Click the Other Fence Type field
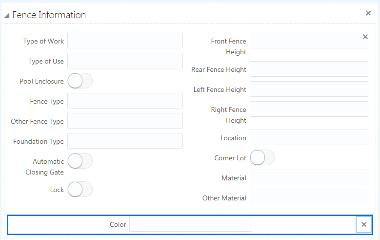This screenshot has height=240, width=380. [125, 121]
